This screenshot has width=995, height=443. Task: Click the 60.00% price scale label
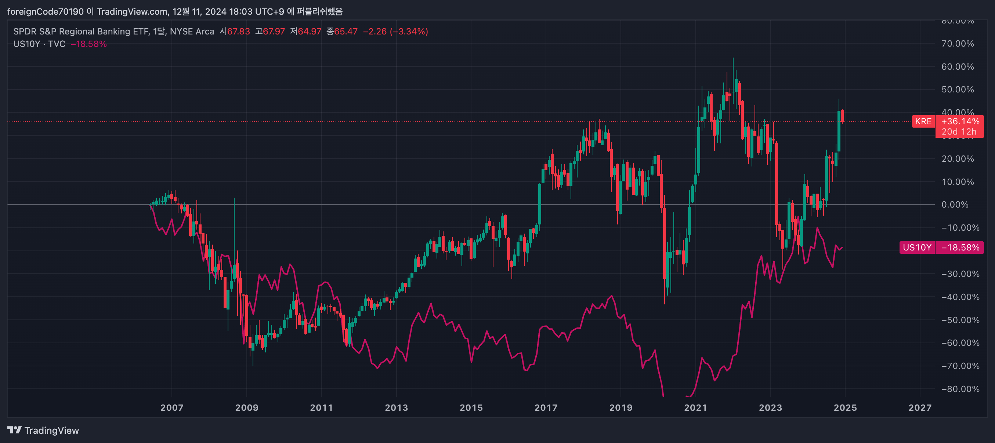coord(958,67)
